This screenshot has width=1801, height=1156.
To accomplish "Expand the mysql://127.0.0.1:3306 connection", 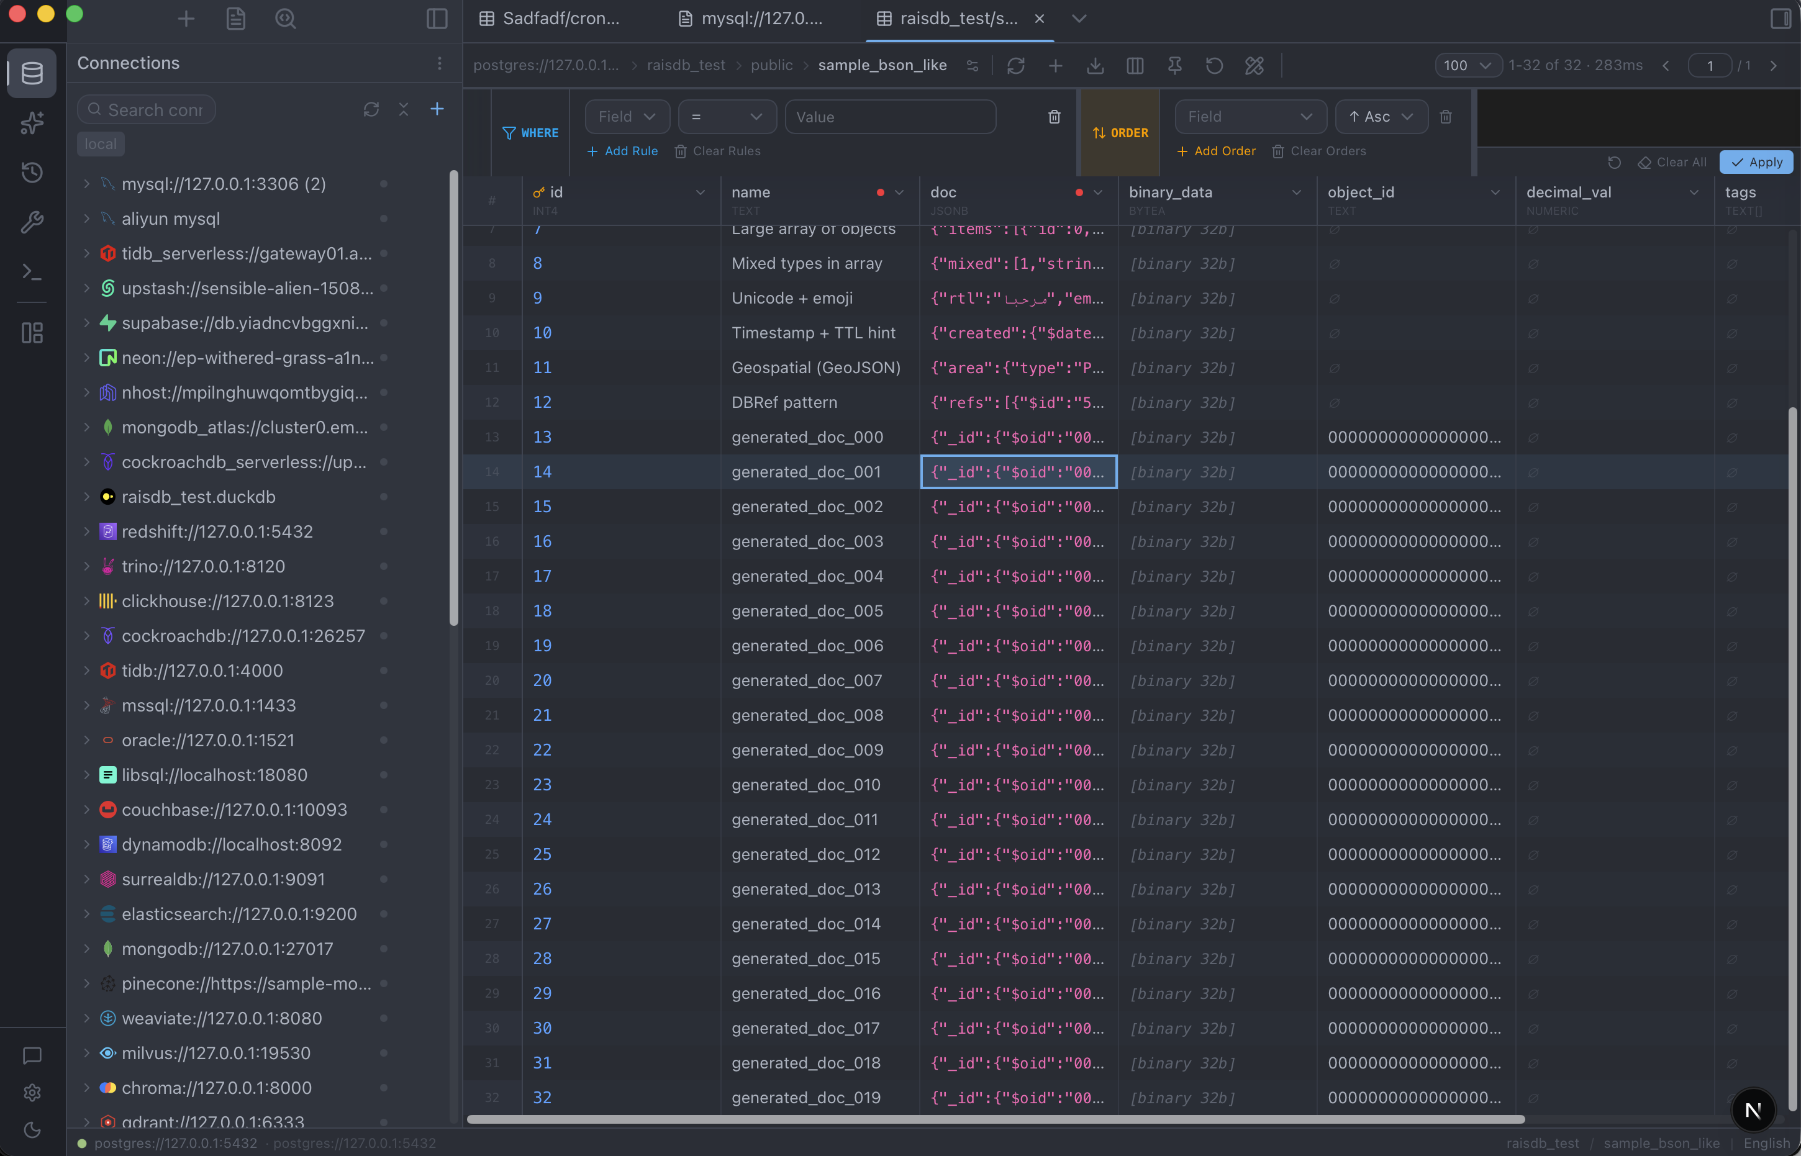I will 86,184.
